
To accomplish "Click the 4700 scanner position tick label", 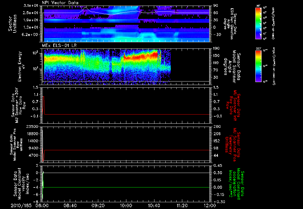I will click(x=33, y=156).
